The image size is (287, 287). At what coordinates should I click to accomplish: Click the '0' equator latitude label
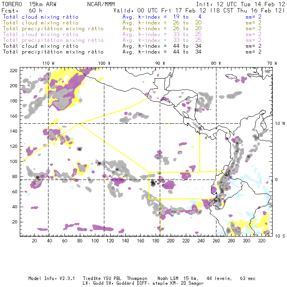(277, 180)
